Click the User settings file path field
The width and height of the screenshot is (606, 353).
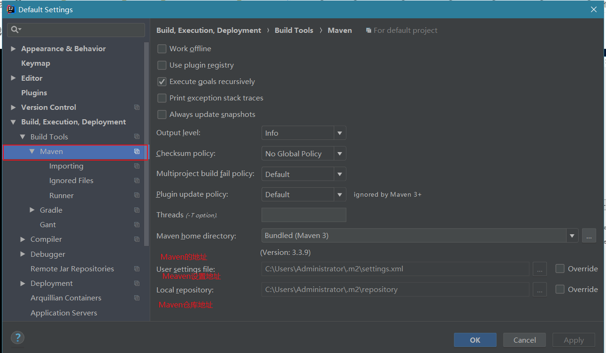tap(395, 269)
